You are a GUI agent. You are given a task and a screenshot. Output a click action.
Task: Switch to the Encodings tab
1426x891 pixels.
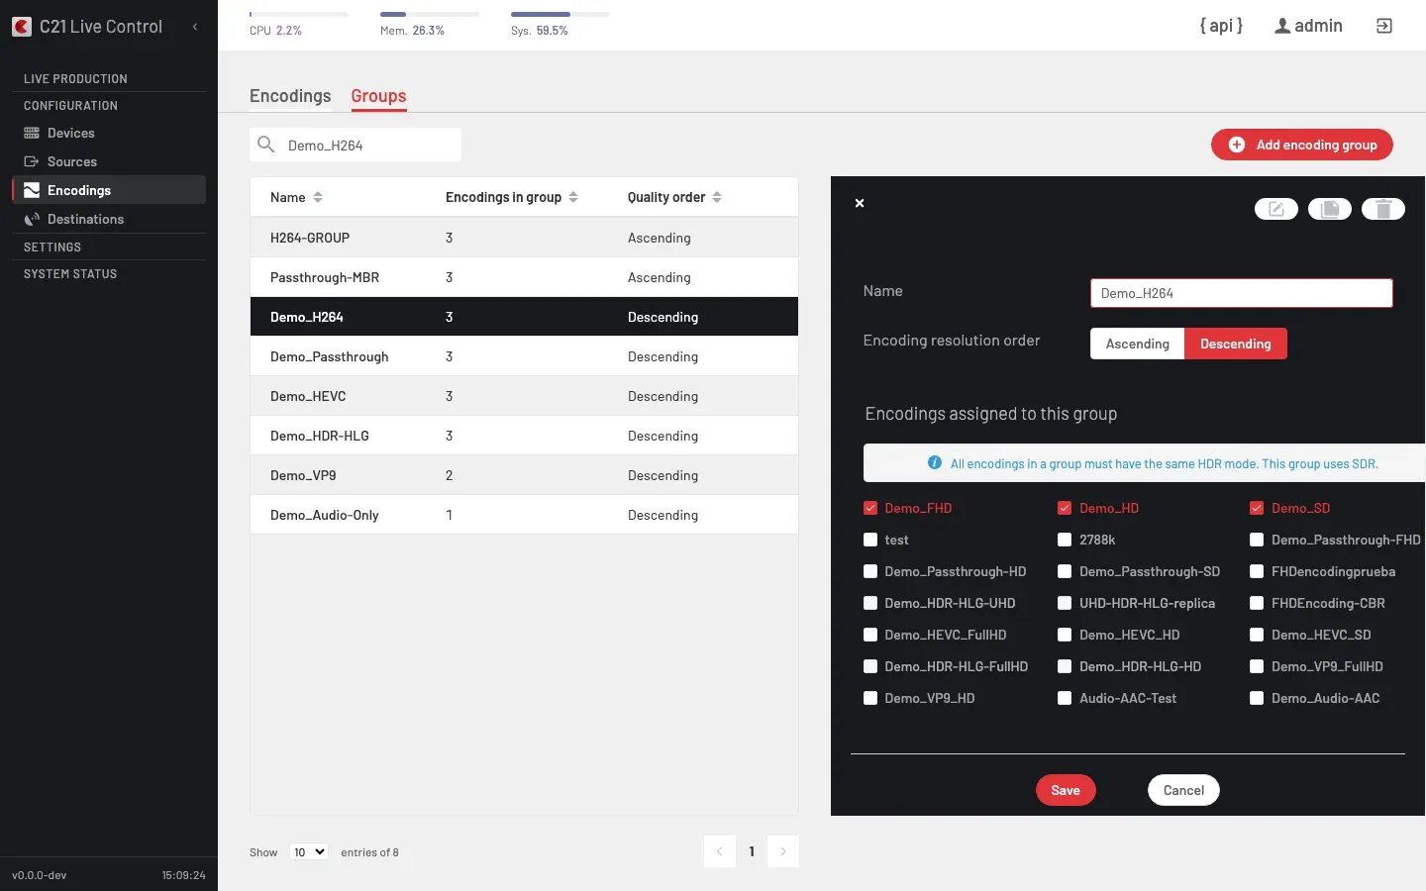click(x=290, y=96)
